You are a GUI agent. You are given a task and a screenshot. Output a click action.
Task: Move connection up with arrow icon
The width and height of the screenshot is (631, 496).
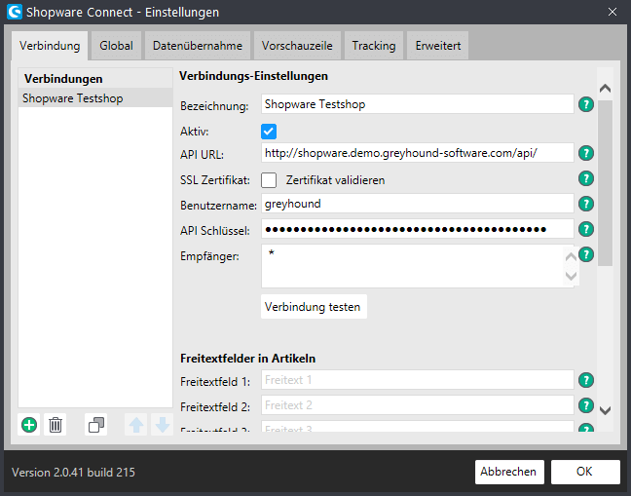coord(136,425)
